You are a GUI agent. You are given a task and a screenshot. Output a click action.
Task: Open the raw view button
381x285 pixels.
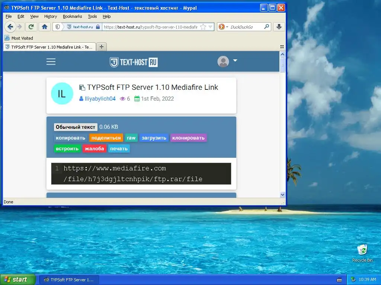point(131,138)
